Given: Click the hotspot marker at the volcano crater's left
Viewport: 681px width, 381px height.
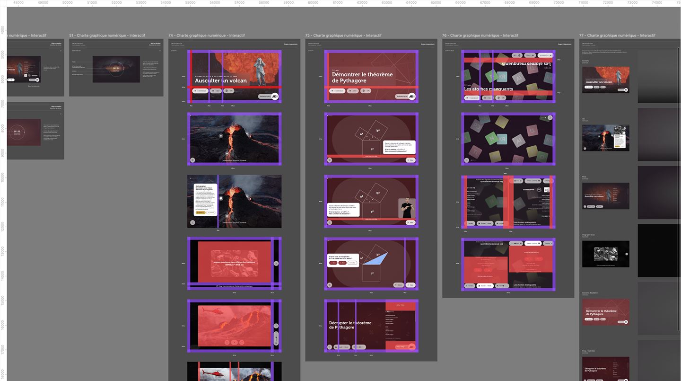Looking at the screenshot, I should (220, 136).
